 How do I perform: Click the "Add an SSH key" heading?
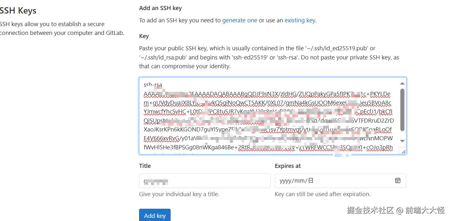161,8
